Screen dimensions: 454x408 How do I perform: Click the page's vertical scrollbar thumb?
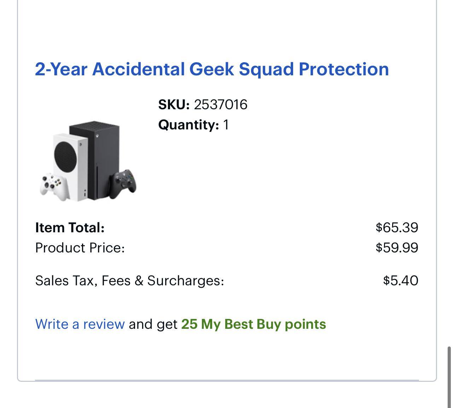[x=449, y=377]
